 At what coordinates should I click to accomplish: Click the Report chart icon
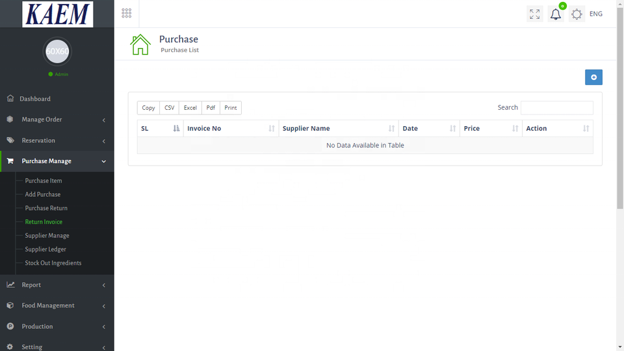tap(10, 285)
